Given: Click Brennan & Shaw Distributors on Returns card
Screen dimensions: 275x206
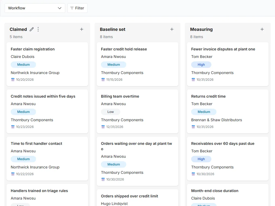Looking at the screenshot, I should tap(217, 120).
